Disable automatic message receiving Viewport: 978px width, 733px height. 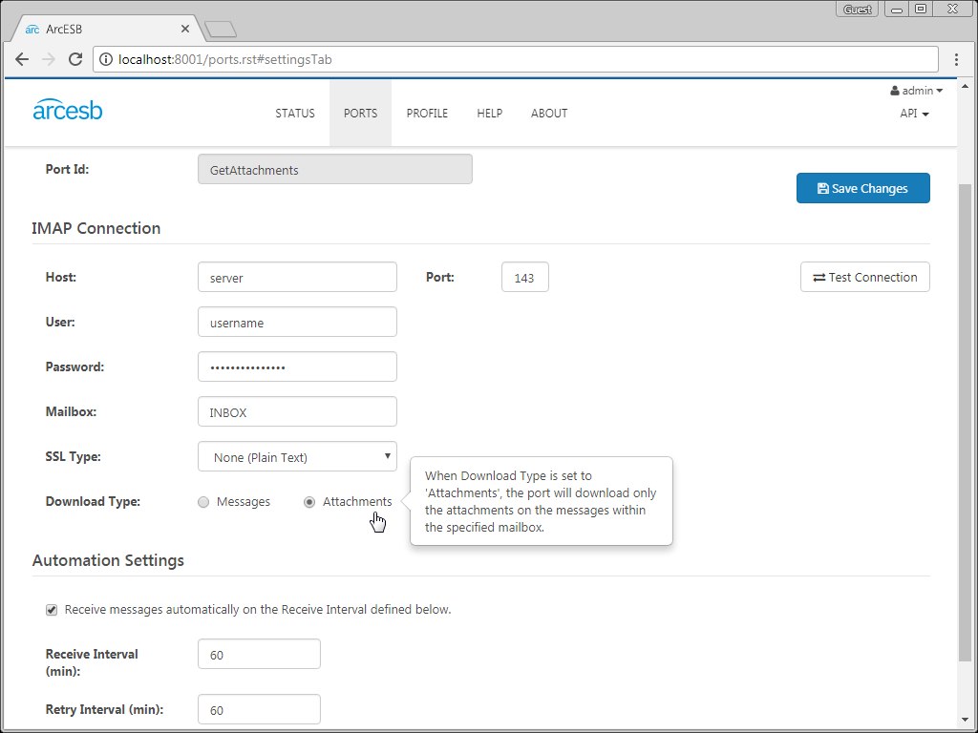coord(51,610)
